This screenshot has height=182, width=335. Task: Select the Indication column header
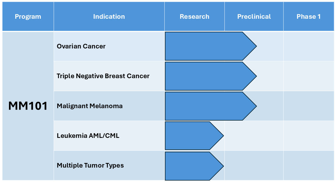(109, 16)
